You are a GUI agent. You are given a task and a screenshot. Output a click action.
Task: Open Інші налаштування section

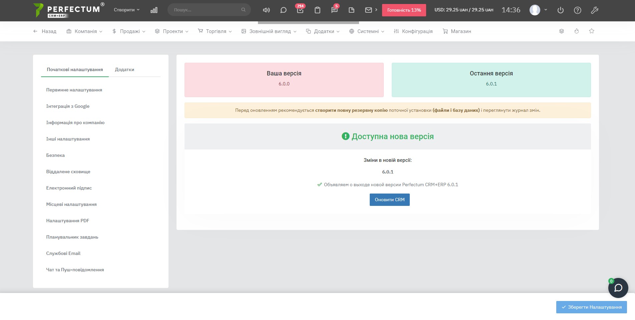pos(68,139)
